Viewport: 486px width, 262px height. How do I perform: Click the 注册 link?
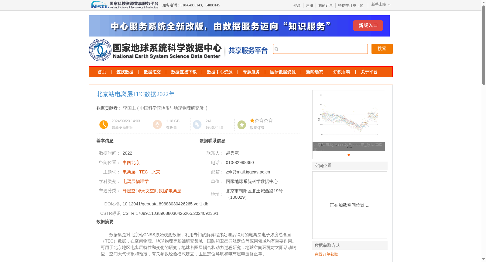pos(310,5)
